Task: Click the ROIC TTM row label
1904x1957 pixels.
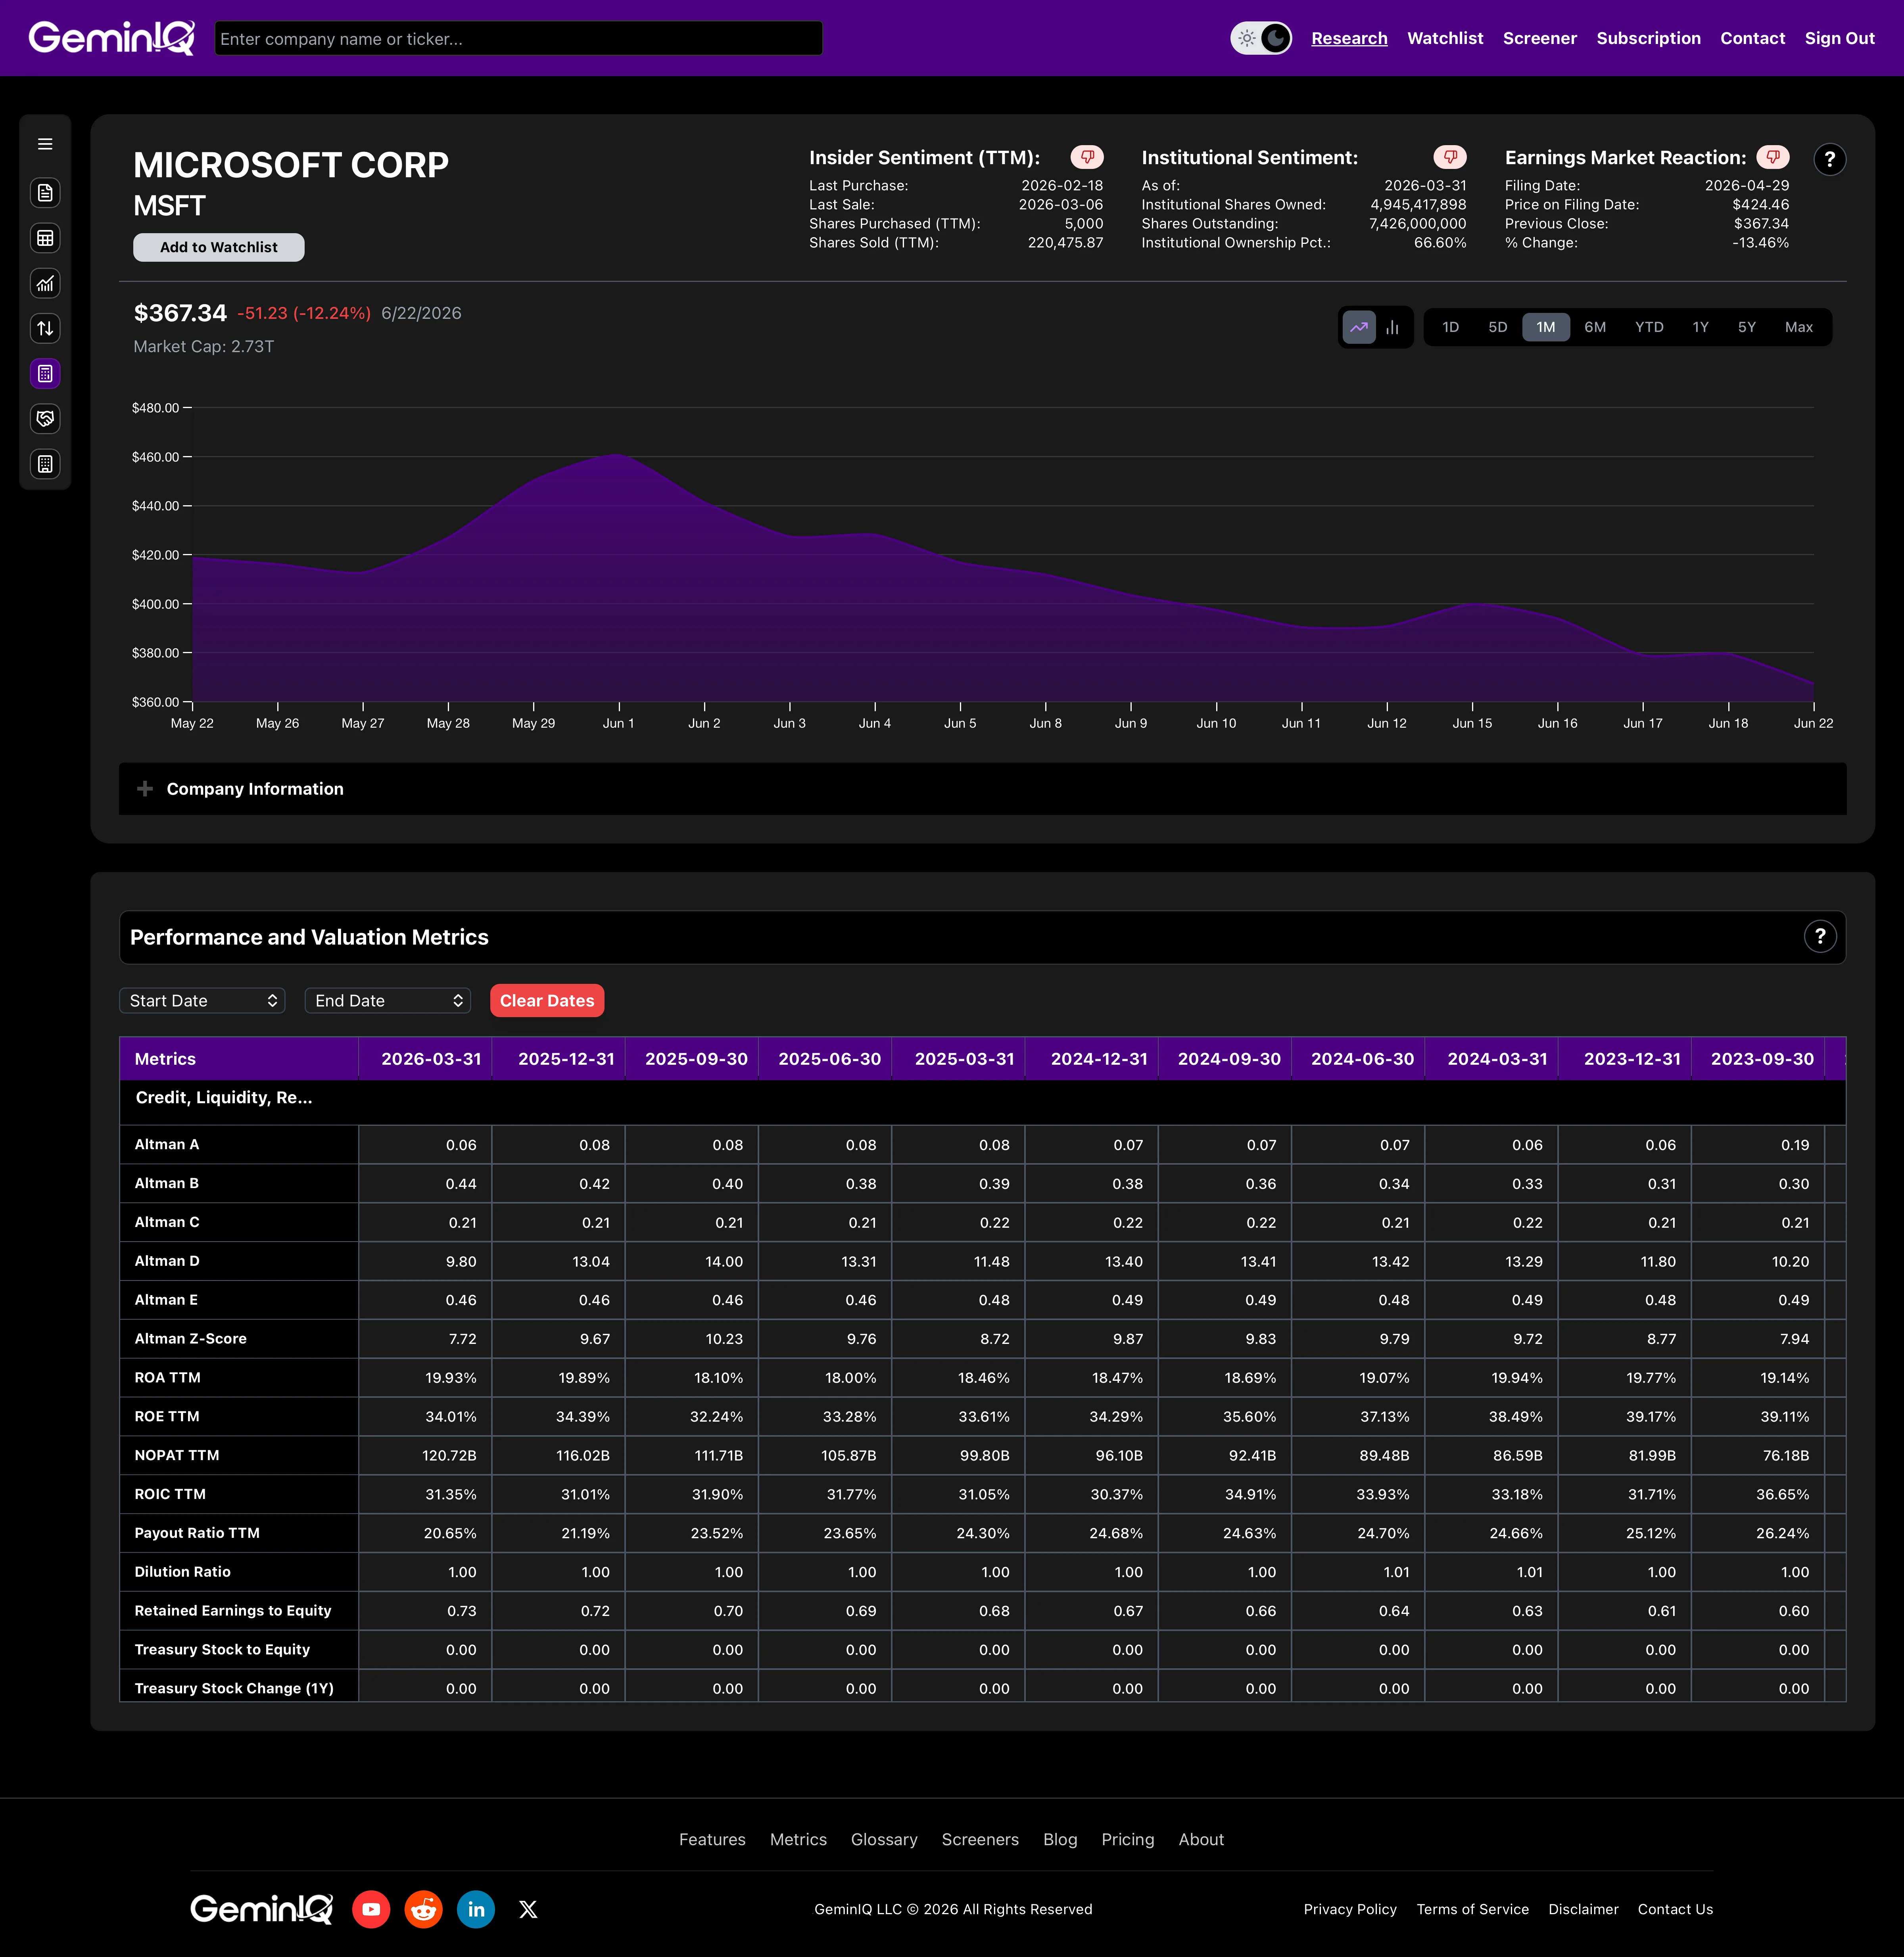Action: pos(170,1494)
